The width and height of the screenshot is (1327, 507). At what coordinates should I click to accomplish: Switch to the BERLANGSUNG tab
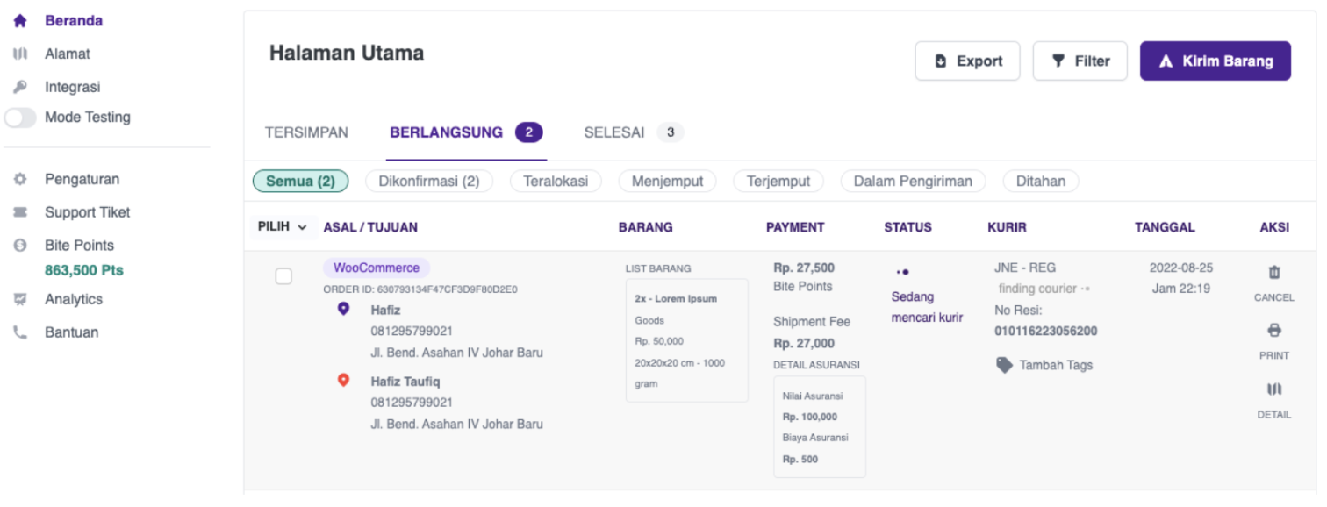466,132
